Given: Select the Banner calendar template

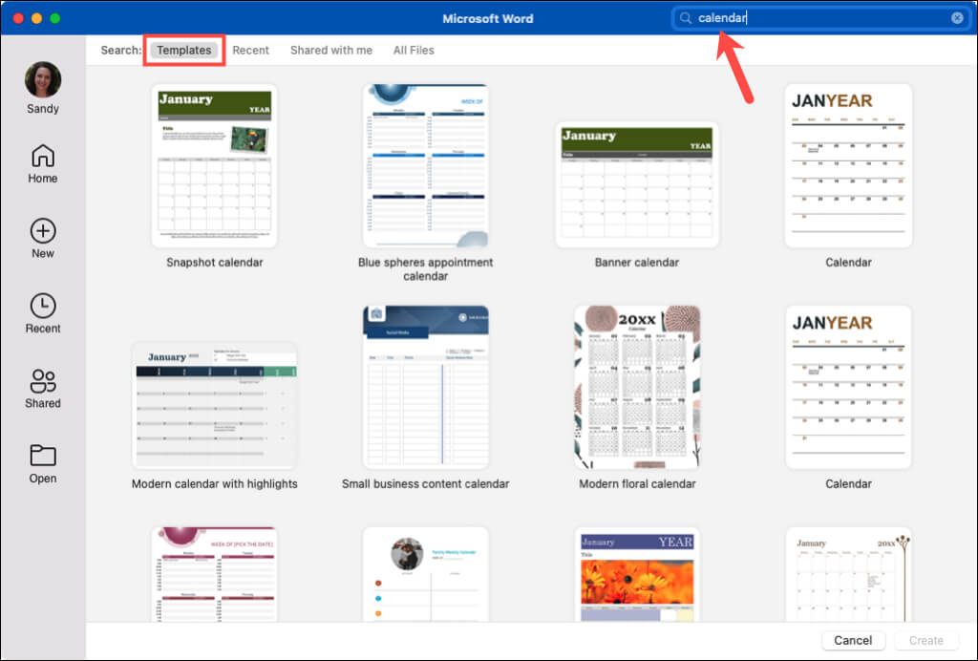Looking at the screenshot, I should (637, 184).
